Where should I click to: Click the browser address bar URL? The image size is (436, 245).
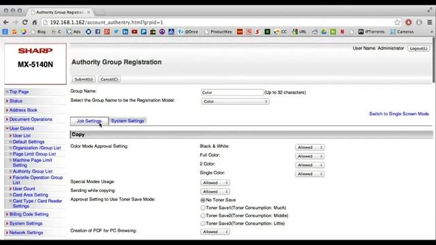(106, 22)
